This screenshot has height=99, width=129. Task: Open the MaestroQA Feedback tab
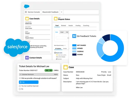(x=50, y=12)
